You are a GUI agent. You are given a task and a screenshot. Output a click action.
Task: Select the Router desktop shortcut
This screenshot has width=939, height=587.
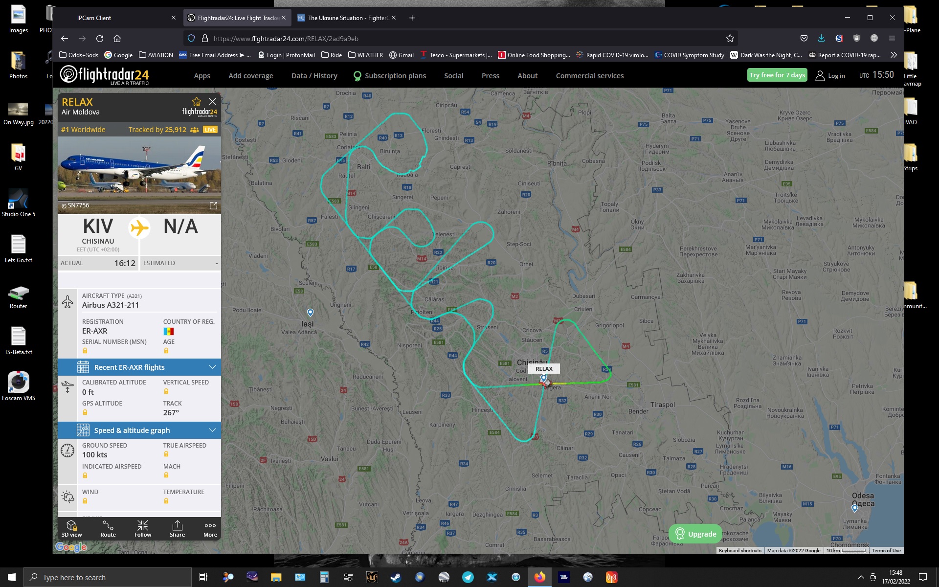pos(19,296)
